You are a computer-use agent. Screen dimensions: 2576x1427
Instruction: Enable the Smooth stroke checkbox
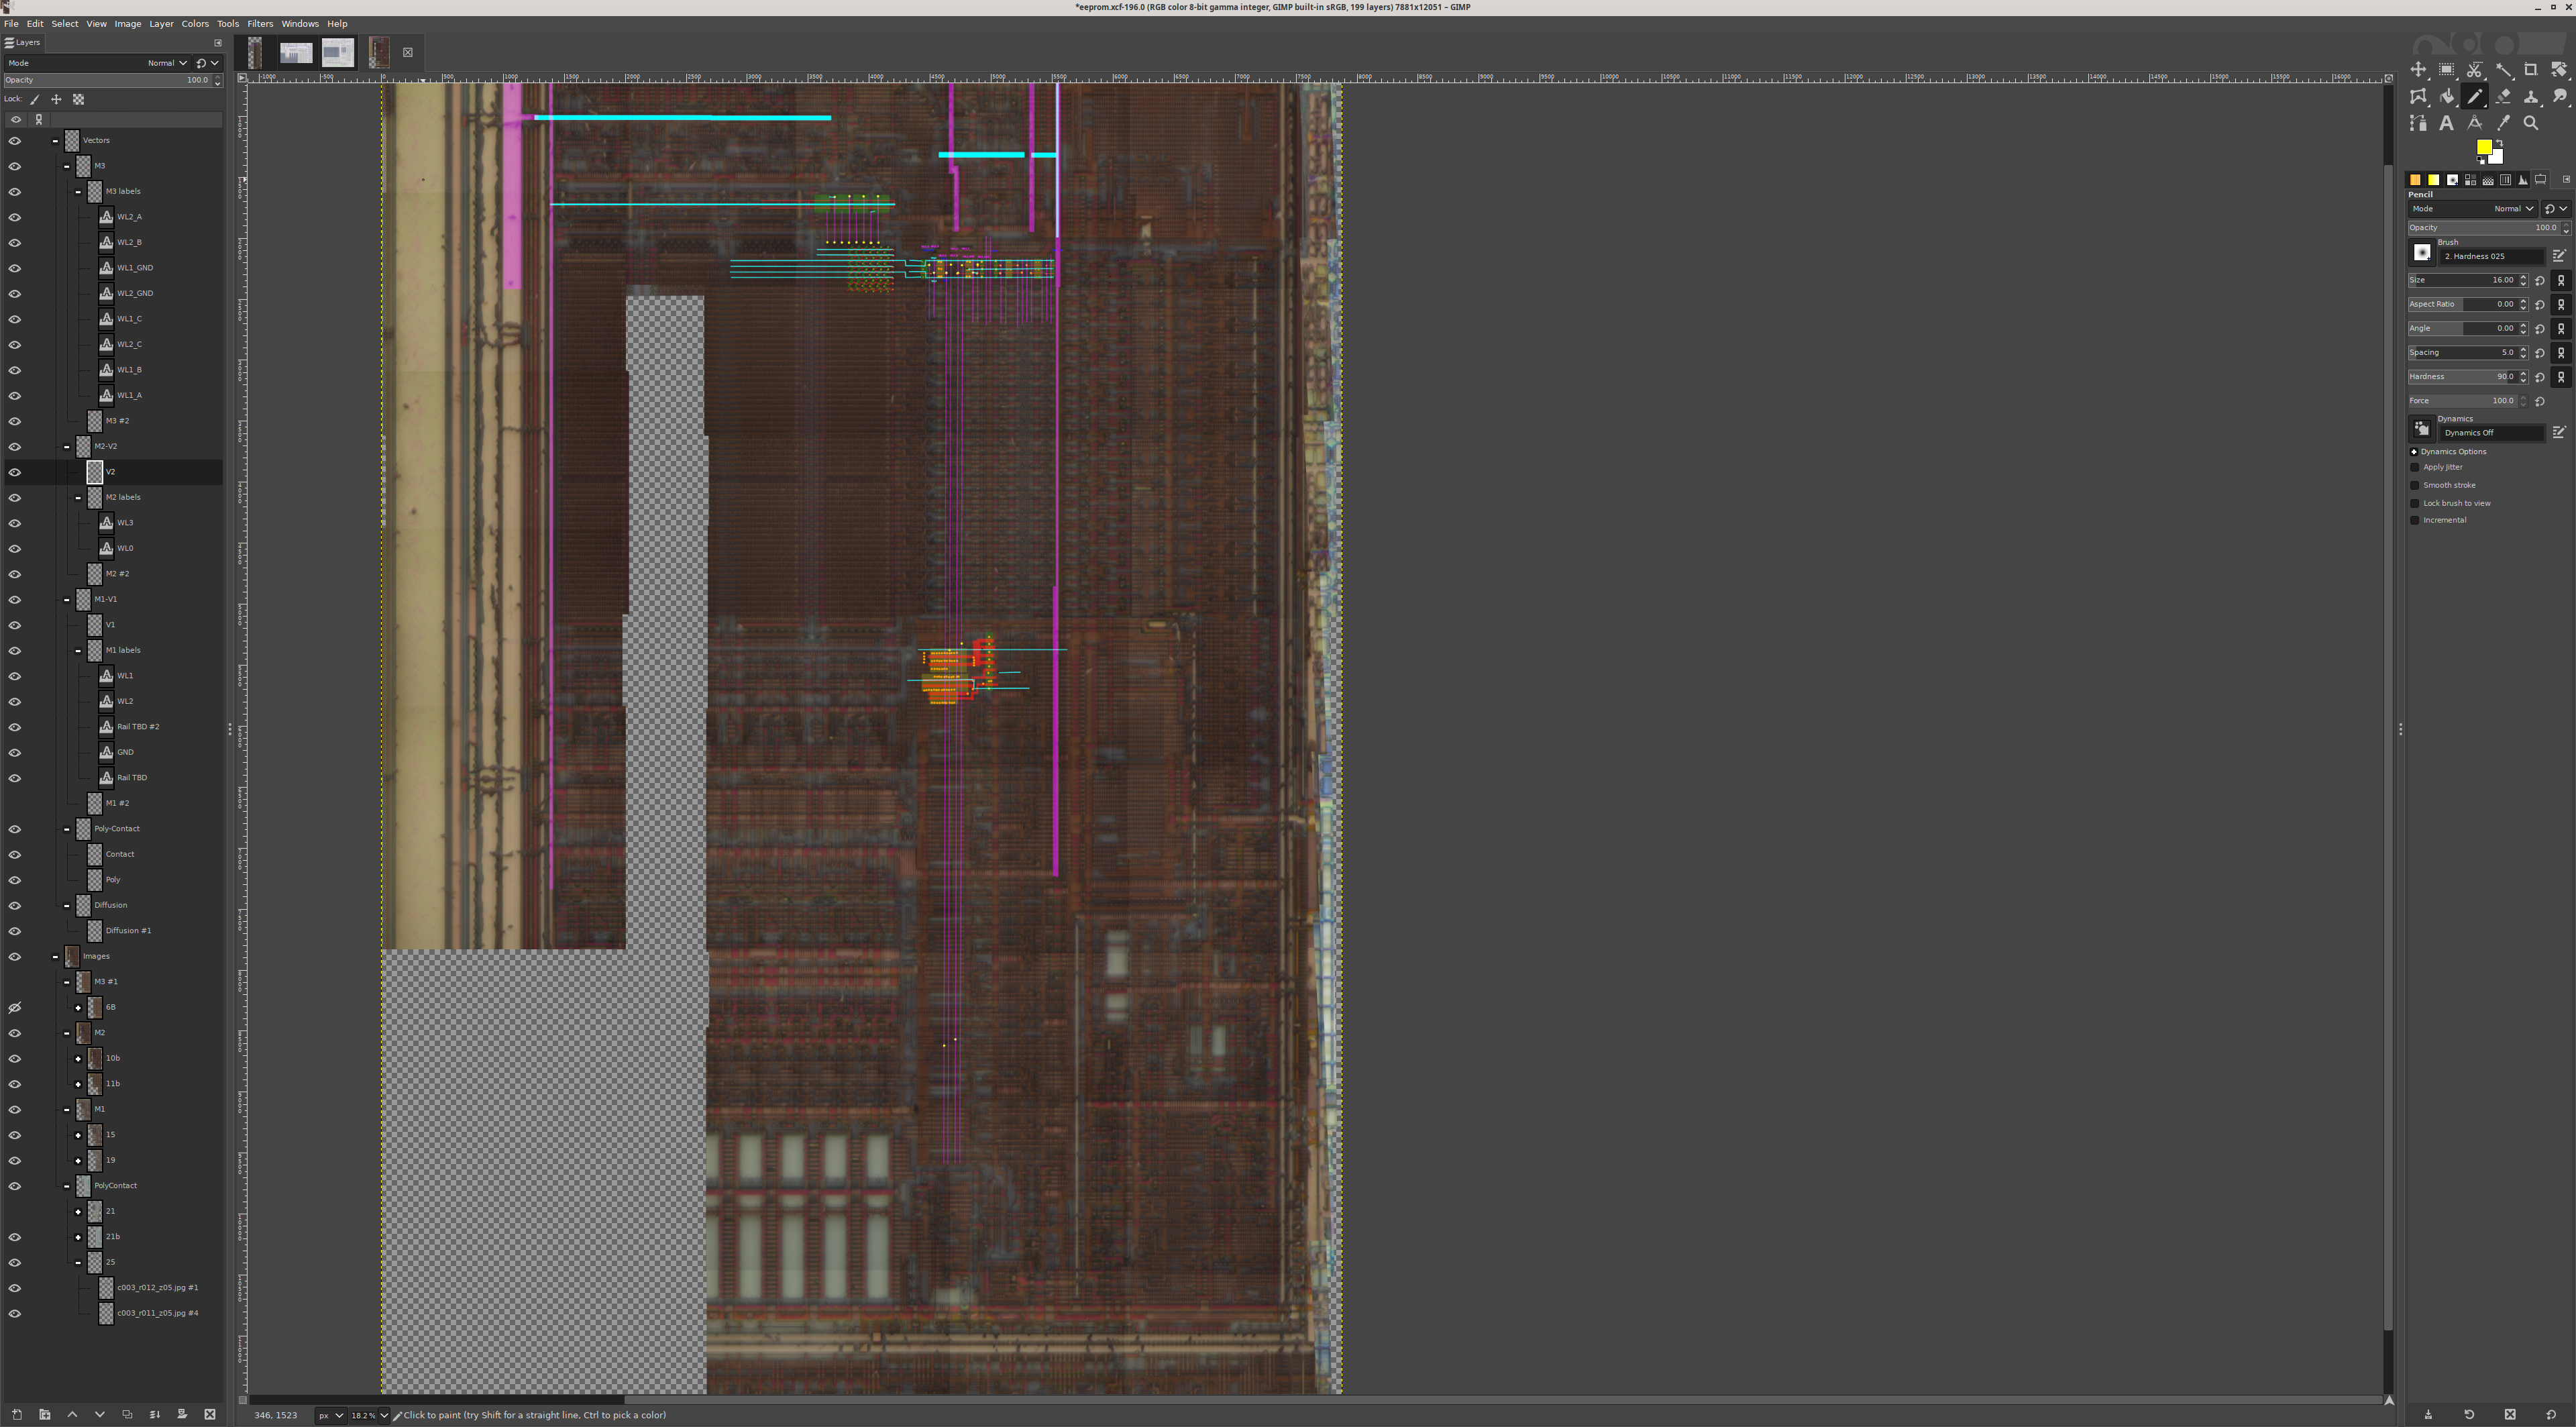tap(2415, 485)
